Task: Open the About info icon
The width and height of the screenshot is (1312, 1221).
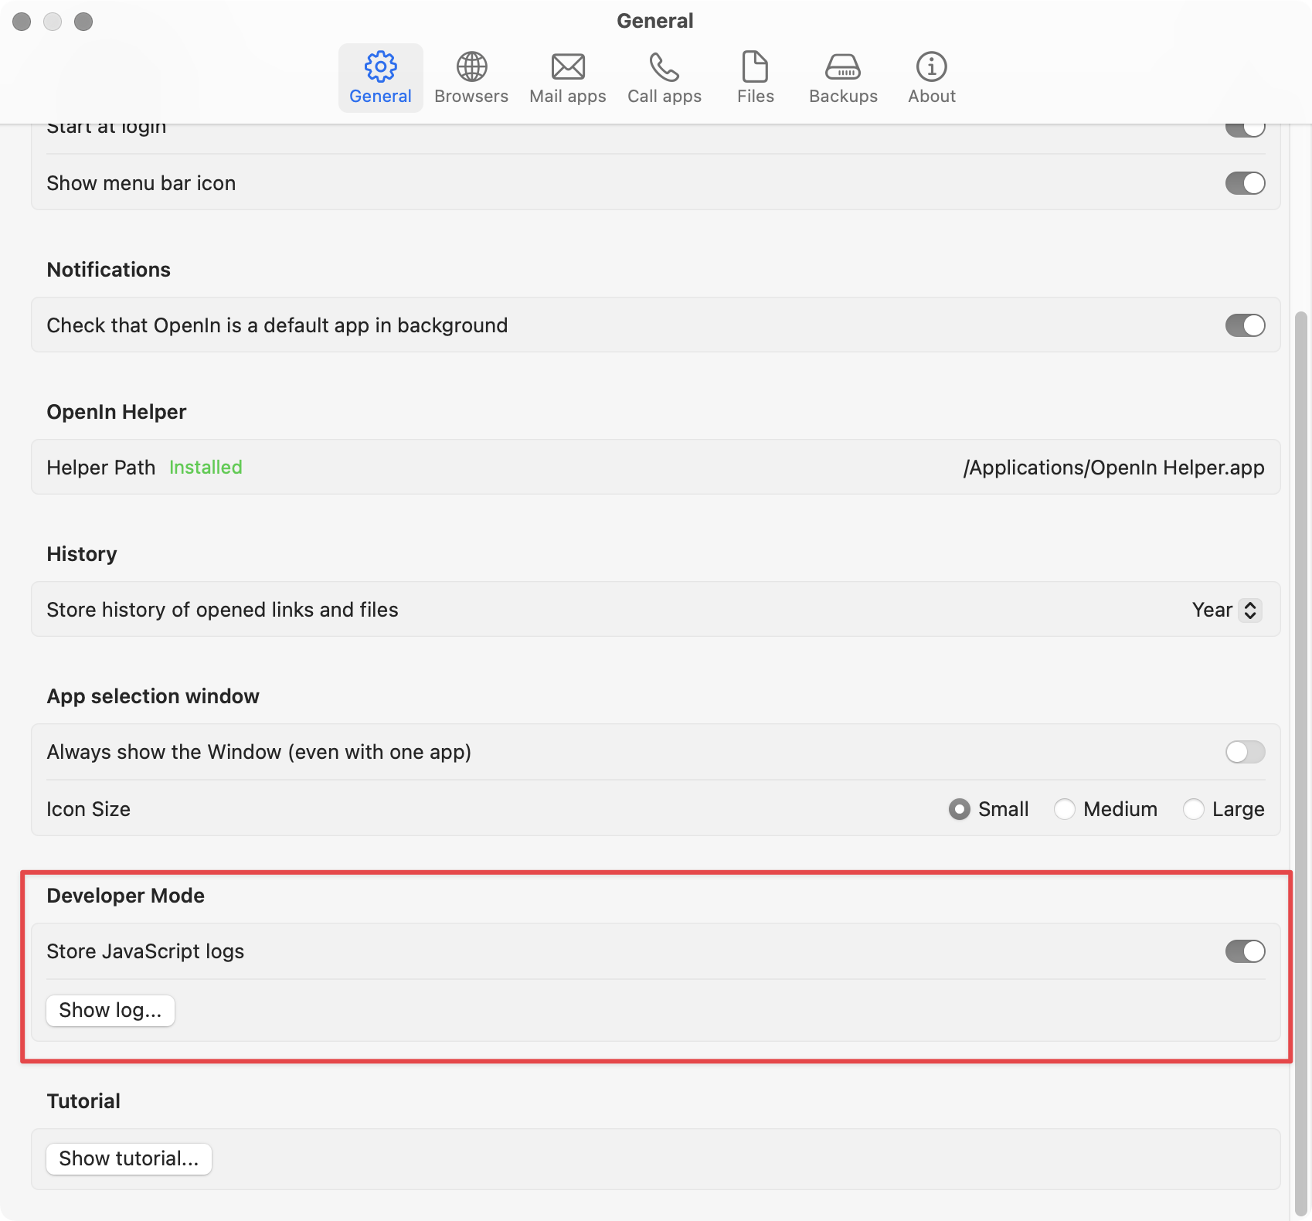Action: pyautogui.click(x=932, y=67)
